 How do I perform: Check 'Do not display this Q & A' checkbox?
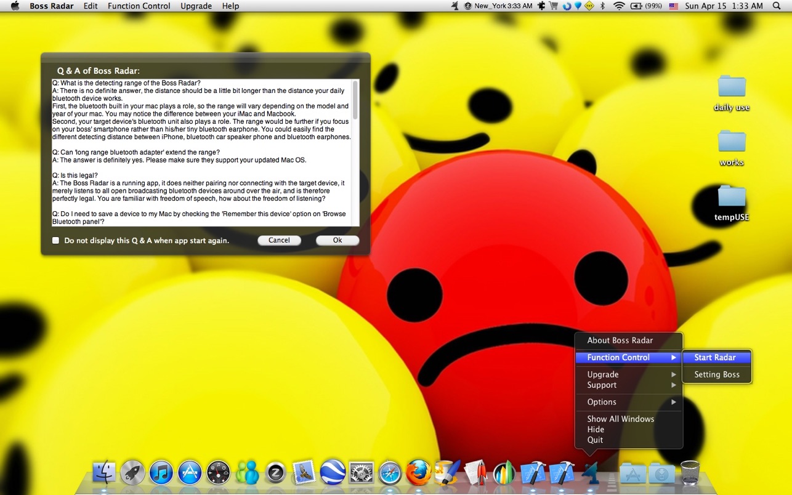pos(56,240)
